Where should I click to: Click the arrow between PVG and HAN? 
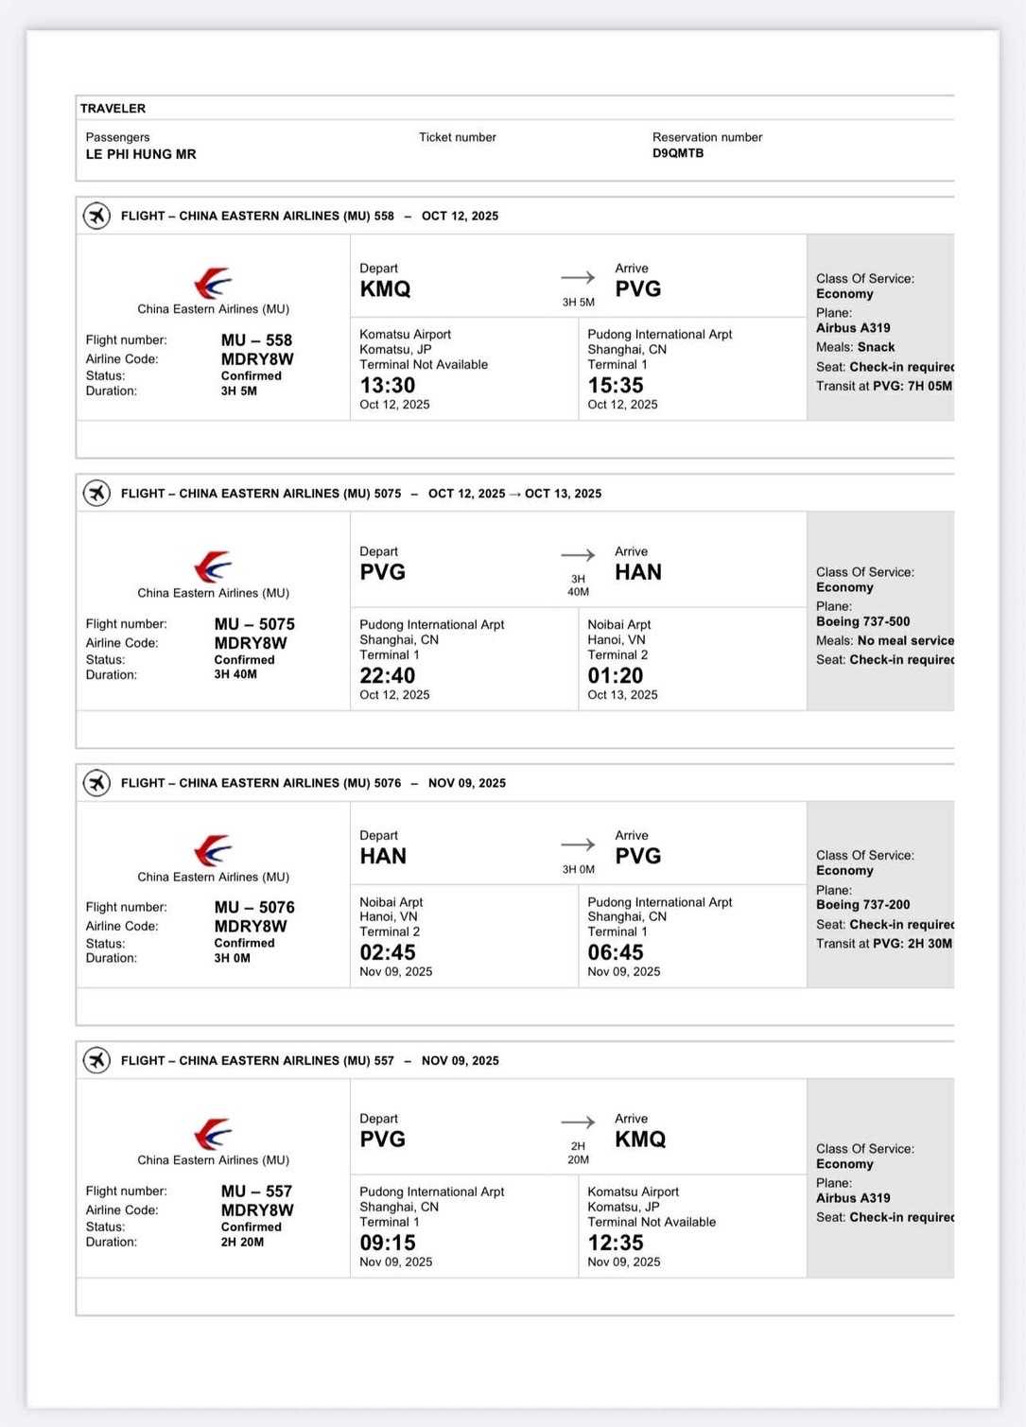click(578, 555)
